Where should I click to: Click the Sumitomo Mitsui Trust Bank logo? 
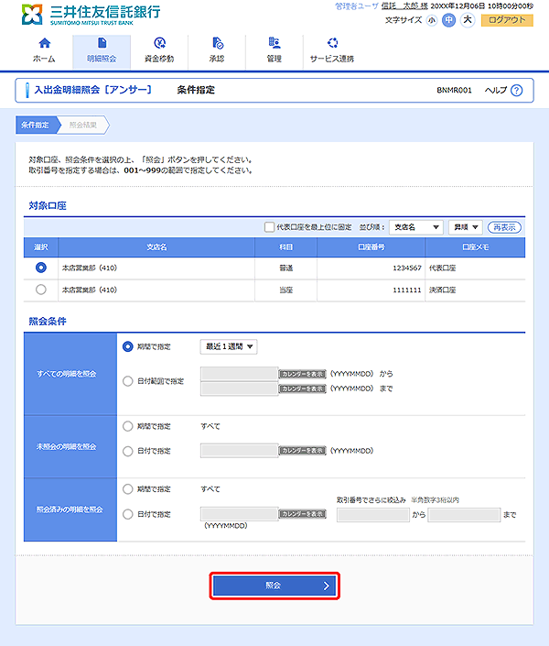click(x=91, y=15)
